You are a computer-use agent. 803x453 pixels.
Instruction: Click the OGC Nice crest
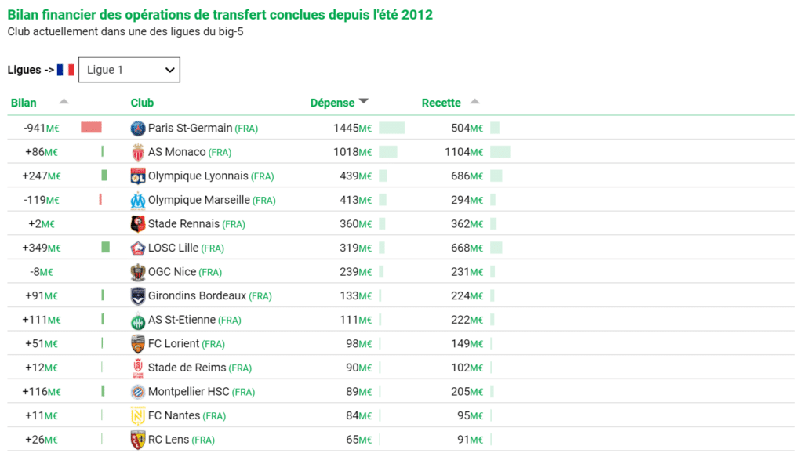(138, 272)
